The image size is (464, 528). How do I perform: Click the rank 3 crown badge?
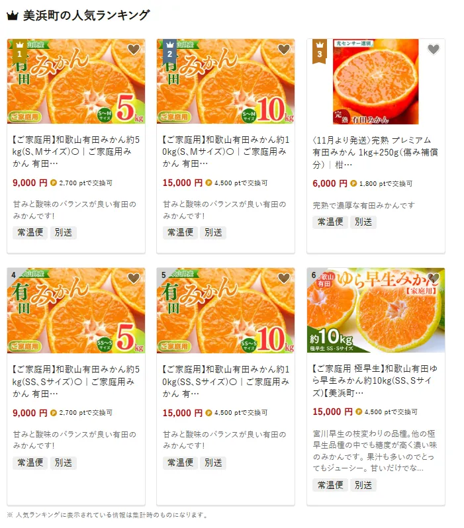(320, 51)
